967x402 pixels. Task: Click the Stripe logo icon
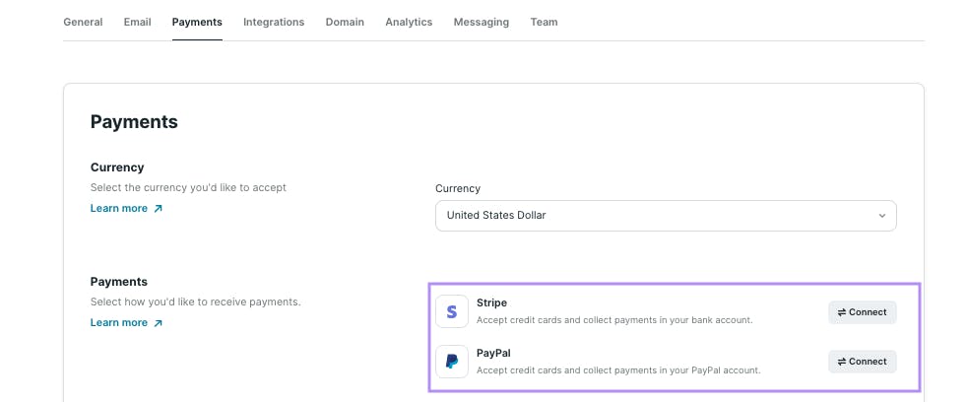point(451,311)
